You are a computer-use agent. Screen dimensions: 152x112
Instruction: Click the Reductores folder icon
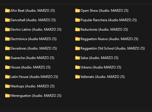tap(78, 30)
